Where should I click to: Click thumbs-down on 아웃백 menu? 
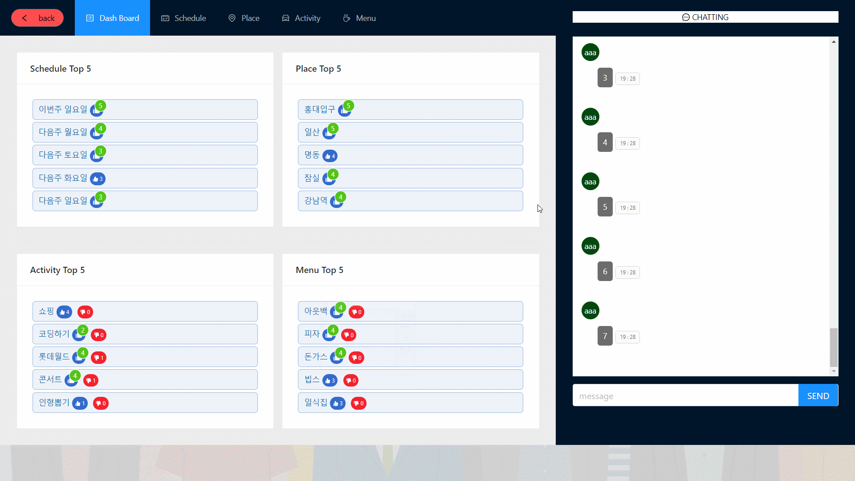[356, 312]
